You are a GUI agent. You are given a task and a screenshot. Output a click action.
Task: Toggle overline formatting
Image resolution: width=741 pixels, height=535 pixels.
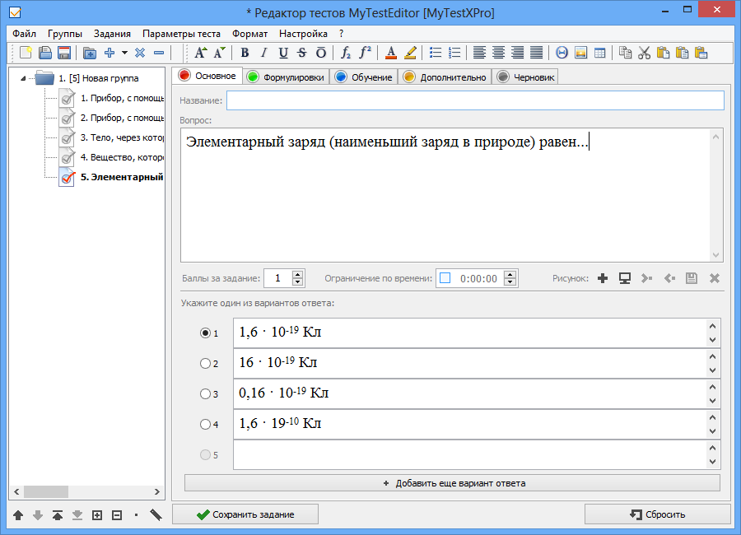pos(321,53)
